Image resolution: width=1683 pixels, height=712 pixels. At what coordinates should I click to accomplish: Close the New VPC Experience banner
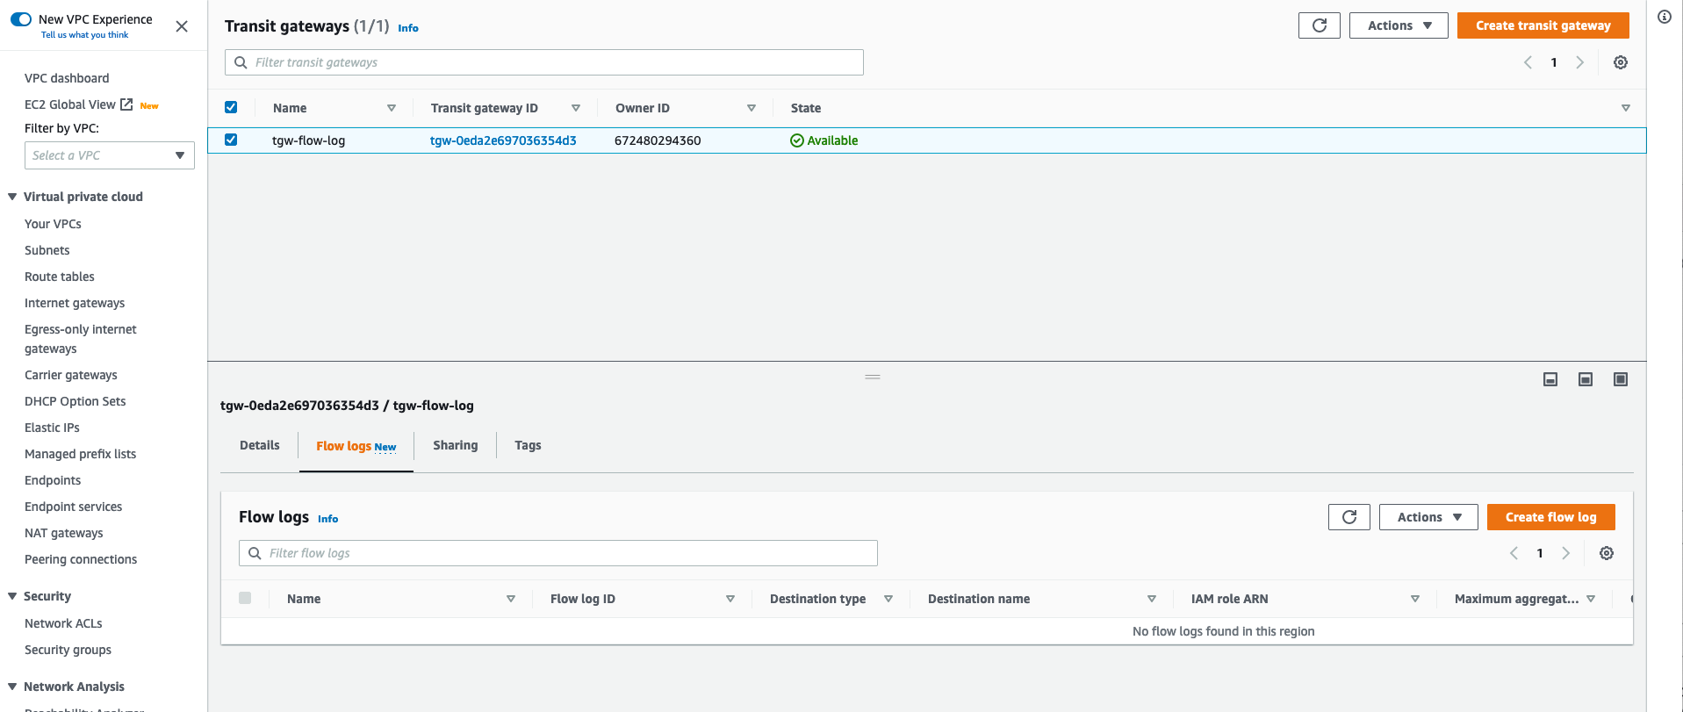pyautogui.click(x=182, y=26)
